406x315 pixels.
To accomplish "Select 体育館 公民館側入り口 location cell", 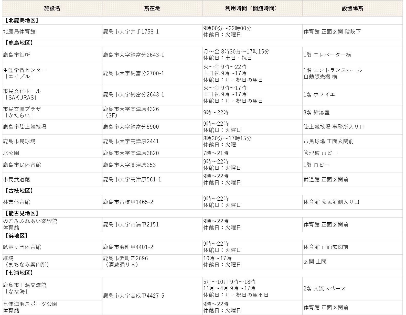I will point(331,202).
